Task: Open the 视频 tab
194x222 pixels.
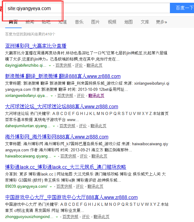Action: 112,22
